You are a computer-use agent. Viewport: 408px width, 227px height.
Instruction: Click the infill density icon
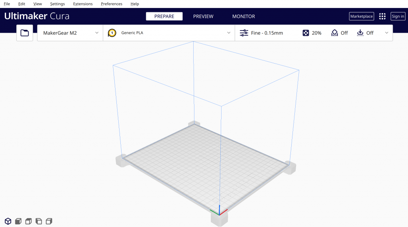[306, 33]
